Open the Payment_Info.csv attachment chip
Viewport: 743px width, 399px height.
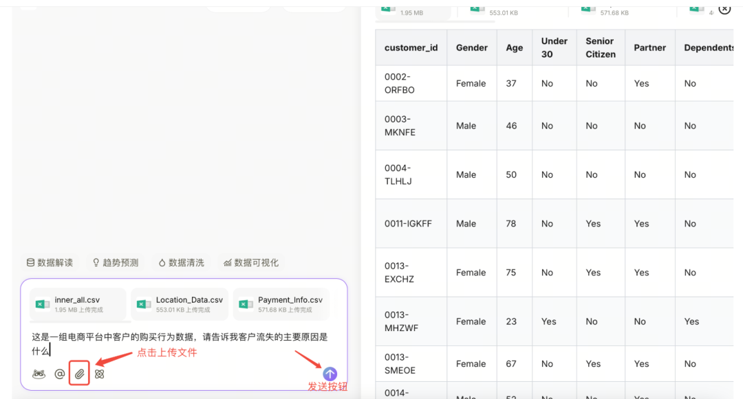click(x=281, y=304)
